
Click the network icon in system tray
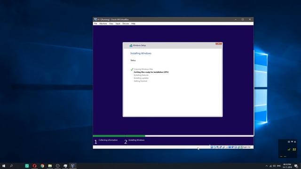[271, 166]
